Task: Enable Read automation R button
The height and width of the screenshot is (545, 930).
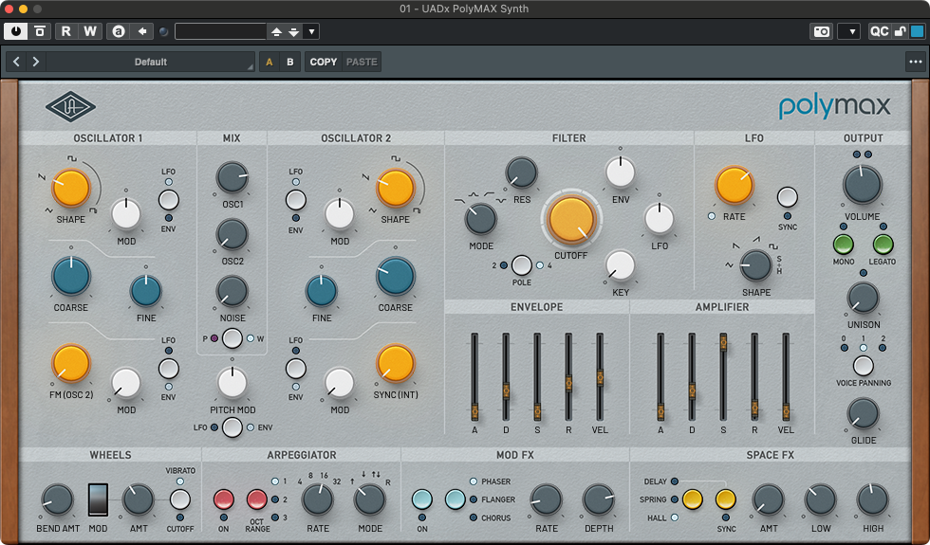Action: [66, 31]
